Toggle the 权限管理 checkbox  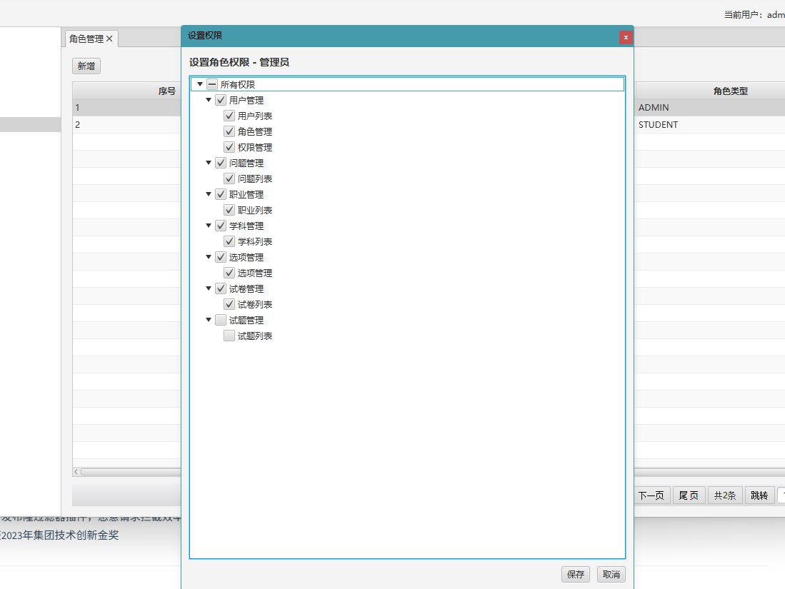click(x=229, y=147)
